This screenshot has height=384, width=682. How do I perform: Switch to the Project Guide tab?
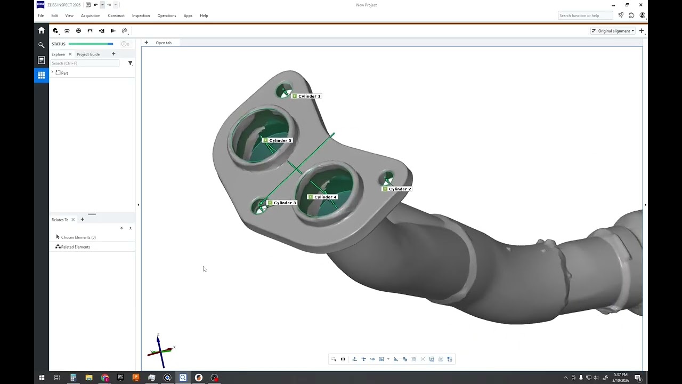click(x=88, y=54)
